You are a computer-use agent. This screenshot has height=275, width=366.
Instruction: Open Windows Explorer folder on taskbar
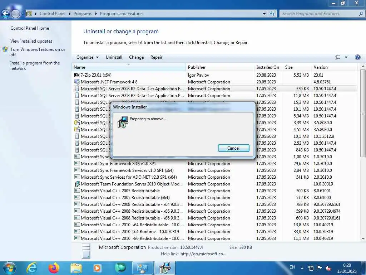click(76, 268)
